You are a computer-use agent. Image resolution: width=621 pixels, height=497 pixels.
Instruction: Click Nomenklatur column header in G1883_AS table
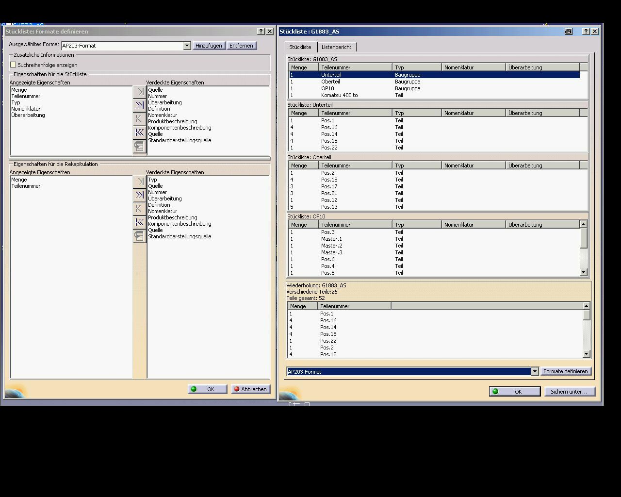point(474,67)
